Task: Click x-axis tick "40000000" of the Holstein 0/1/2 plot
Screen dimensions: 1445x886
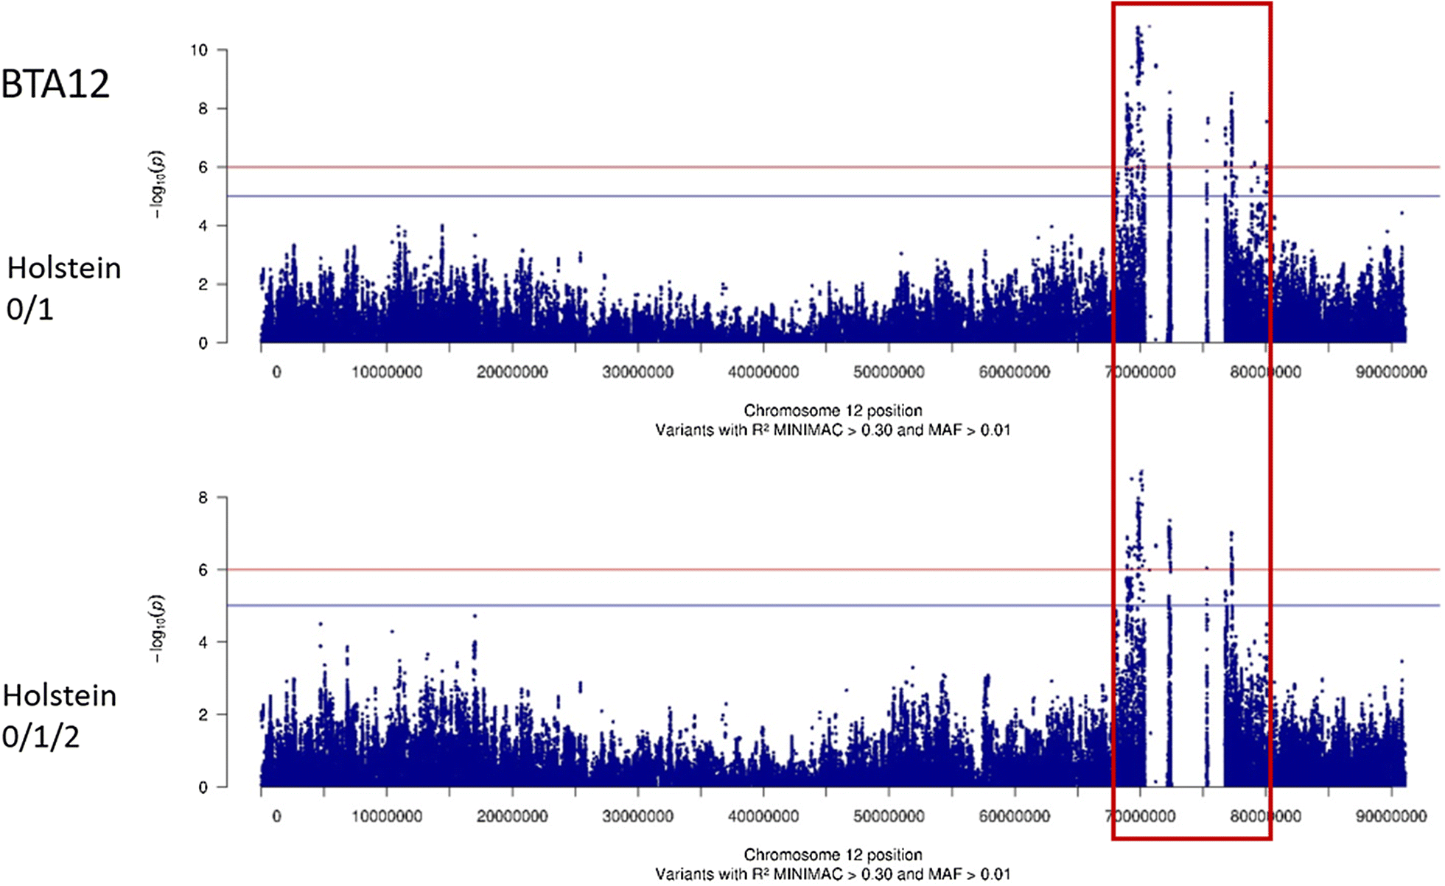Action: pos(763,816)
